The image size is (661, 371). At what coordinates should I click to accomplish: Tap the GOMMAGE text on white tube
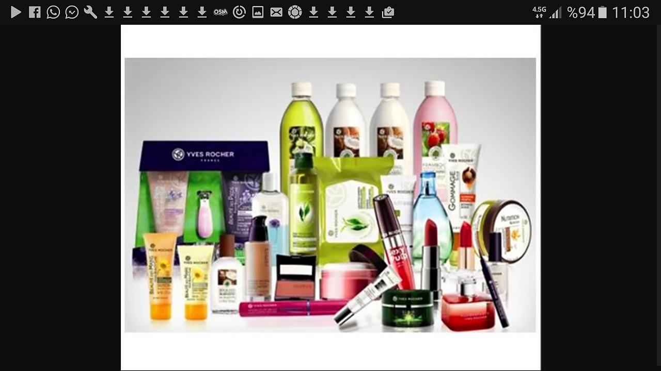[453, 191]
